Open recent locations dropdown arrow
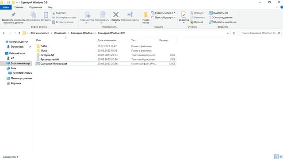Image resolution: width=283 pixels, height=159 pixels. pos(15,33)
